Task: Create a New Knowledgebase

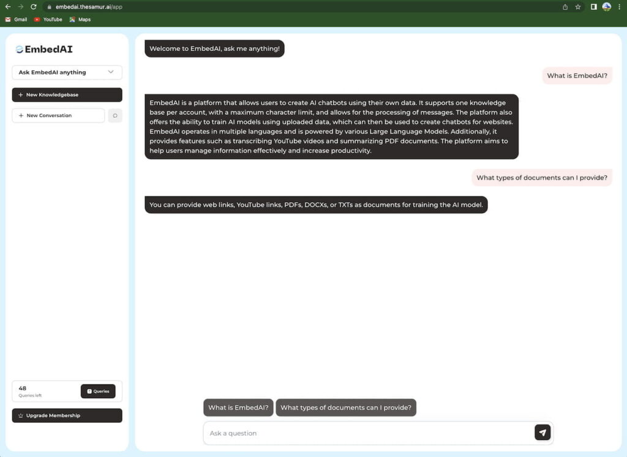Action: [x=67, y=95]
